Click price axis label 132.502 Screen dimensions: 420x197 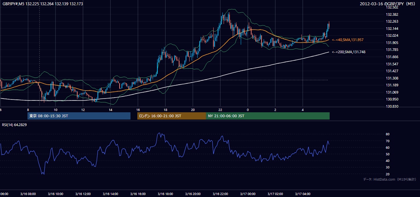(x=392, y=7)
